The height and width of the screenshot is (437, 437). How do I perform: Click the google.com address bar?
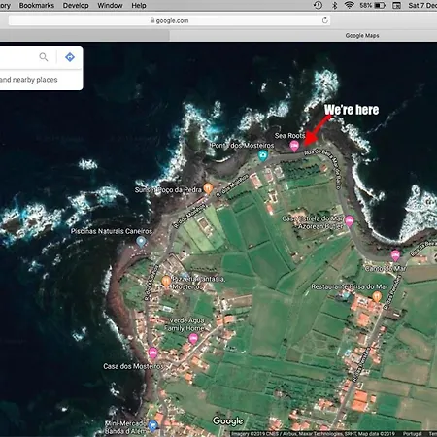169,20
